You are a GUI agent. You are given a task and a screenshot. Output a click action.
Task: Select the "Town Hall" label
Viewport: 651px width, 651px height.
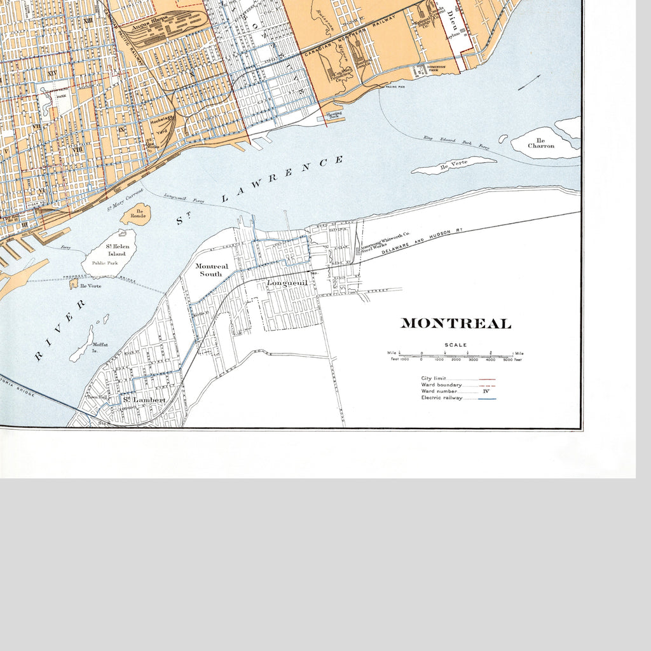point(97,397)
